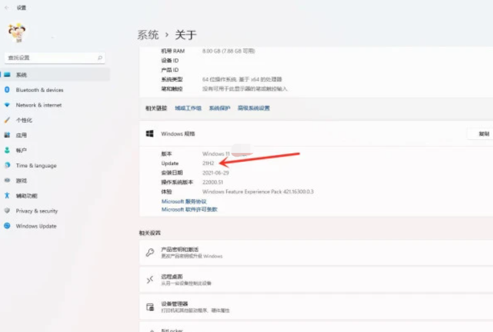The width and height of the screenshot is (493, 332).
Task: Select the 设备 ID label
Action: coord(170,60)
